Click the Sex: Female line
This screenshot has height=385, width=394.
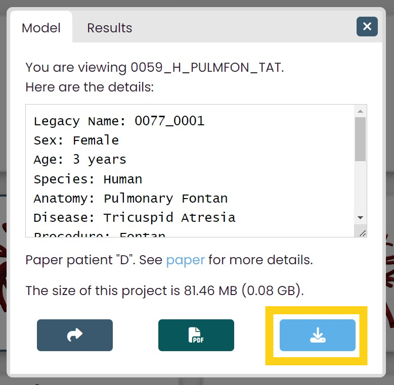click(76, 140)
